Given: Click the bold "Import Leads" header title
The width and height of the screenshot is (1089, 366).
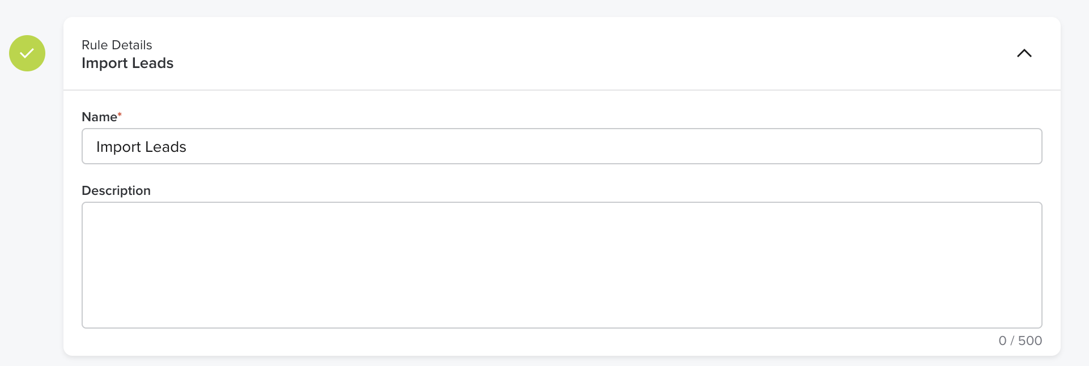Looking at the screenshot, I should click(127, 63).
